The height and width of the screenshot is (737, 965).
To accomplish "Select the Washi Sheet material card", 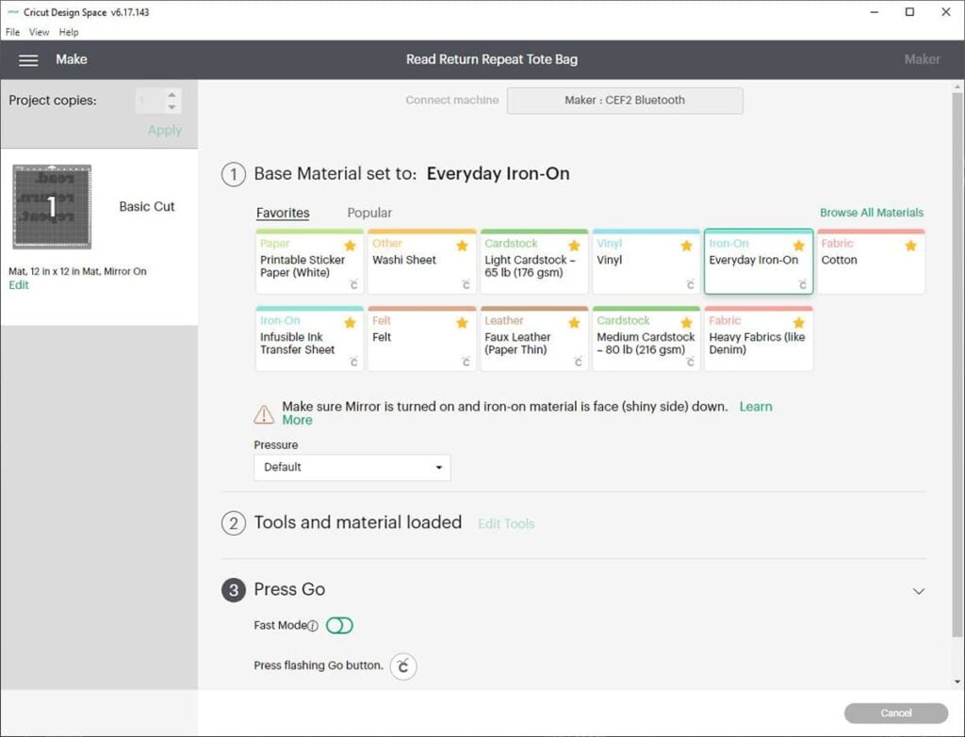I will tap(421, 262).
